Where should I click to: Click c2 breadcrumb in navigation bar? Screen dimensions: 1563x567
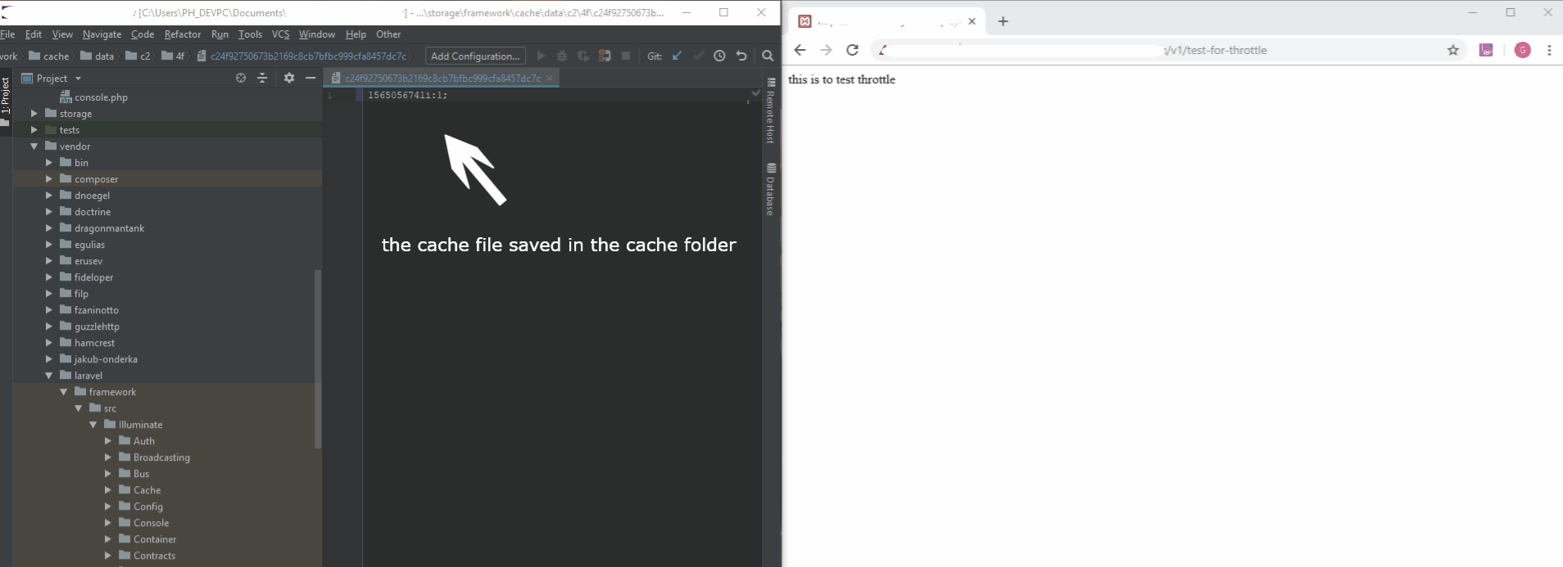pos(138,56)
